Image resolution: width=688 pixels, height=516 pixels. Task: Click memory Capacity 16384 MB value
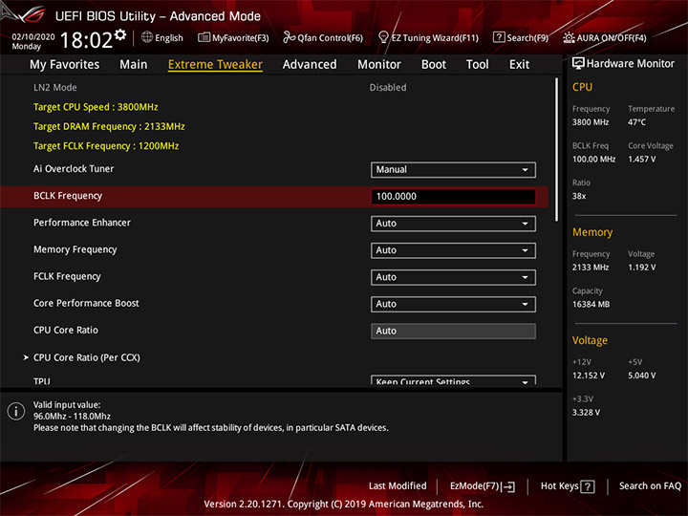pyautogui.click(x=591, y=304)
